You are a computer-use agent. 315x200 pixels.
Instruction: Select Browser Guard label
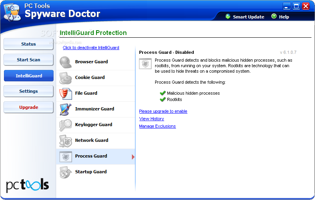pyautogui.click(x=91, y=62)
